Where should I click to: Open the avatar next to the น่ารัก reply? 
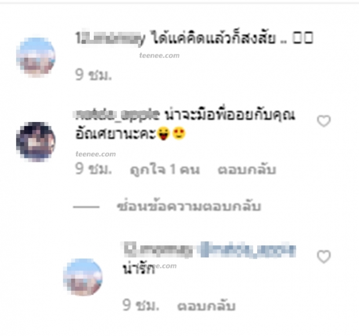point(83,277)
